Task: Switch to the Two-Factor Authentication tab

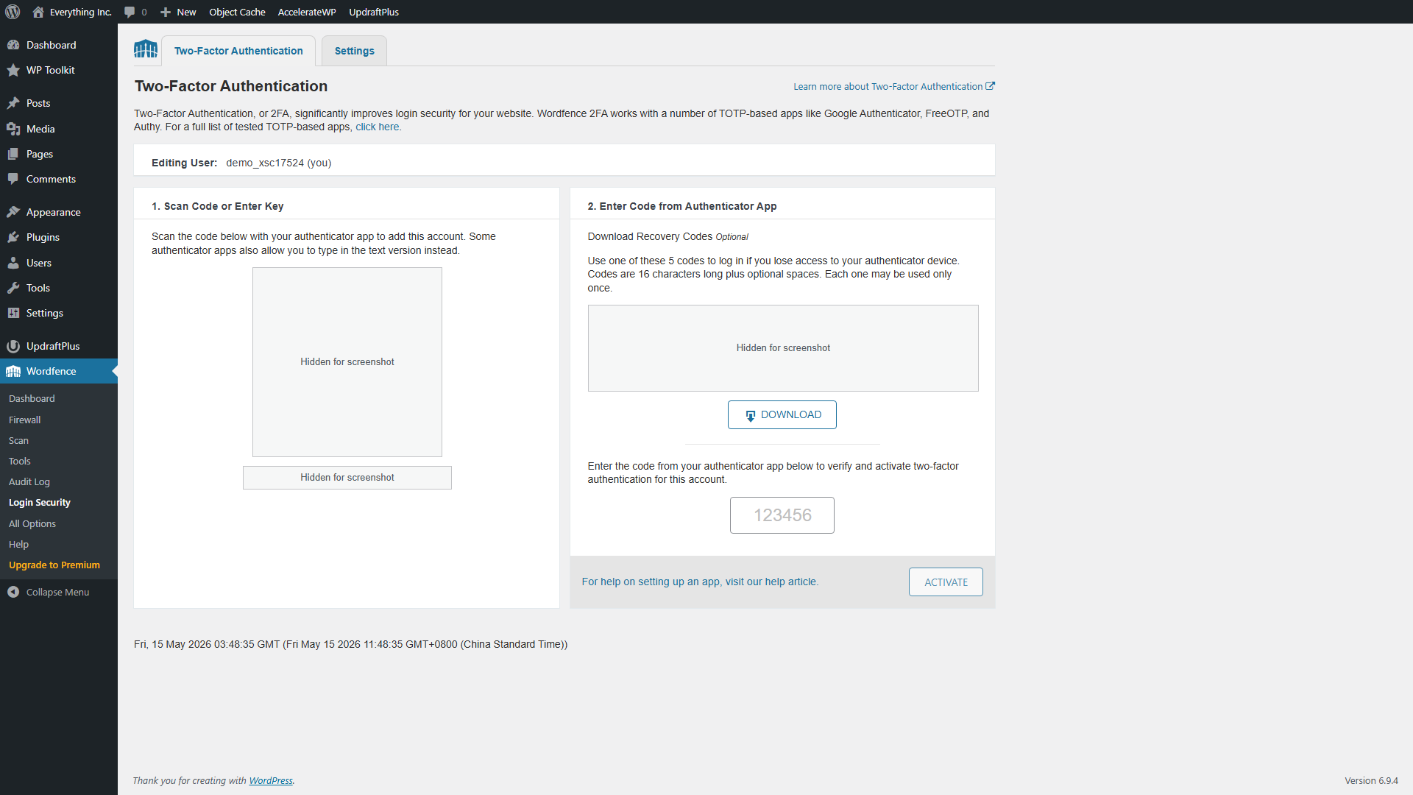Action: click(238, 51)
